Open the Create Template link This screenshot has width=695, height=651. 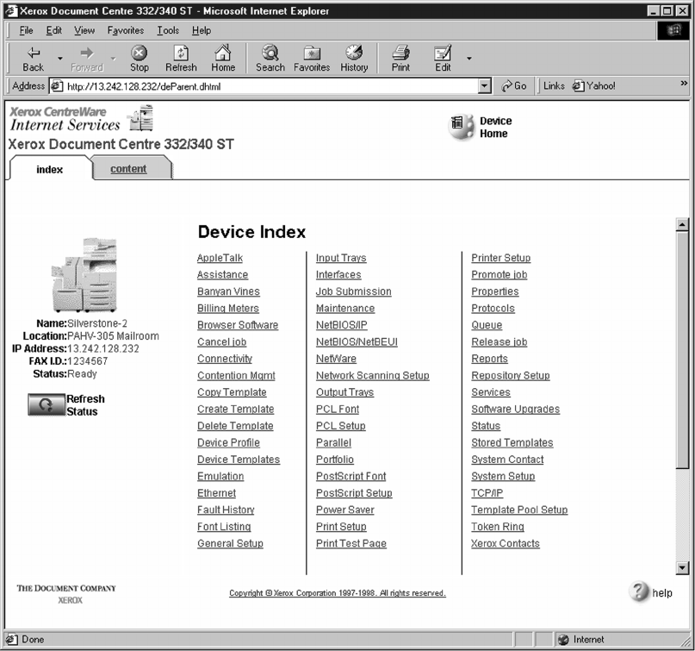coord(235,410)
